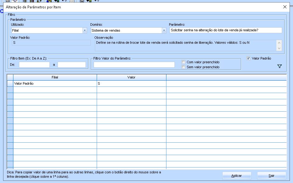Open the Utilizado dropdown showing Filial
The image size is (293, 183).
84,30
